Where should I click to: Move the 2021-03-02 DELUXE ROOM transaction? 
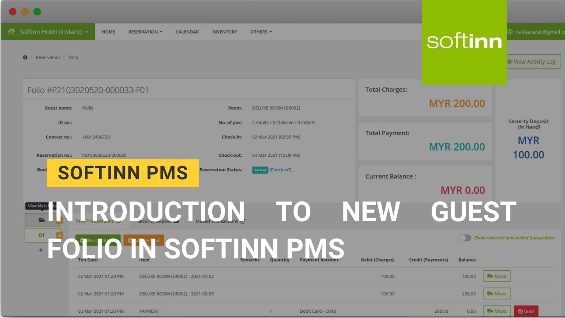tap(497, 276)
